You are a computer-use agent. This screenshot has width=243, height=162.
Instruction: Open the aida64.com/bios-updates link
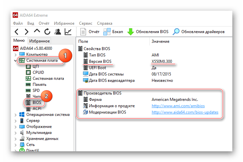(185, 112)
